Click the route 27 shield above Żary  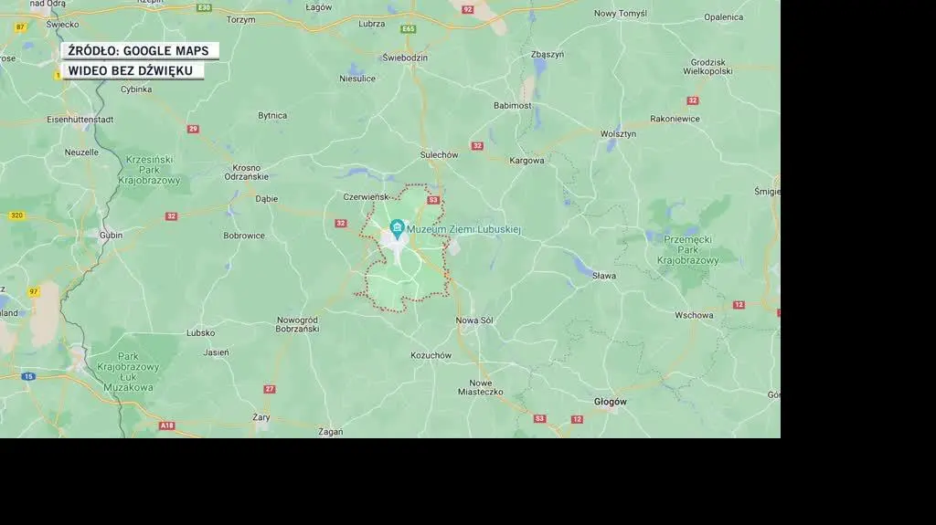tap(270, 389)
